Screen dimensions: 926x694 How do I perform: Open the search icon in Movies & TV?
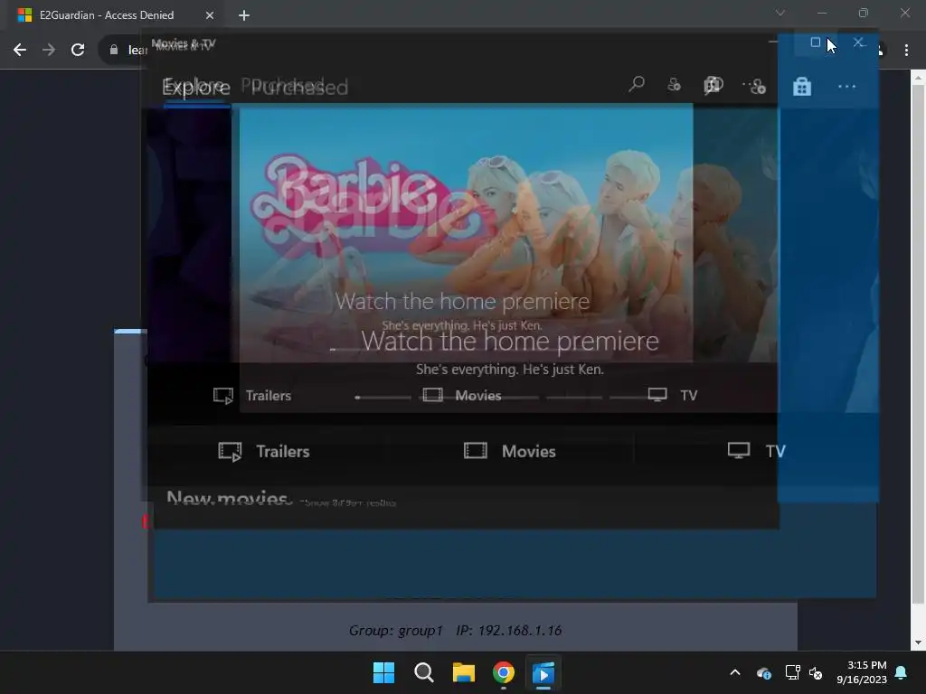click(x=636, y=84)
